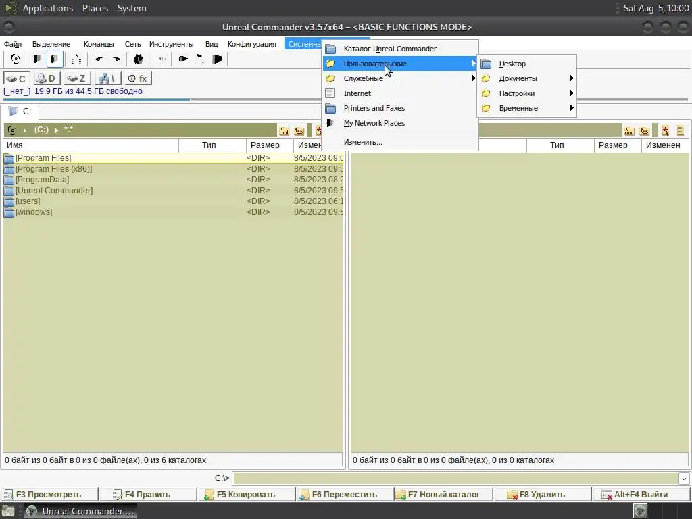Open the Сеть menu
The width and height of the screenshot is (692, 519).
point(132,44)
